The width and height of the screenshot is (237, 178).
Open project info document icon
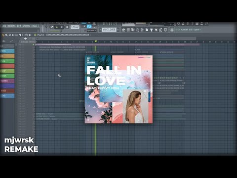pyautogui.click(x=147, y=30)
